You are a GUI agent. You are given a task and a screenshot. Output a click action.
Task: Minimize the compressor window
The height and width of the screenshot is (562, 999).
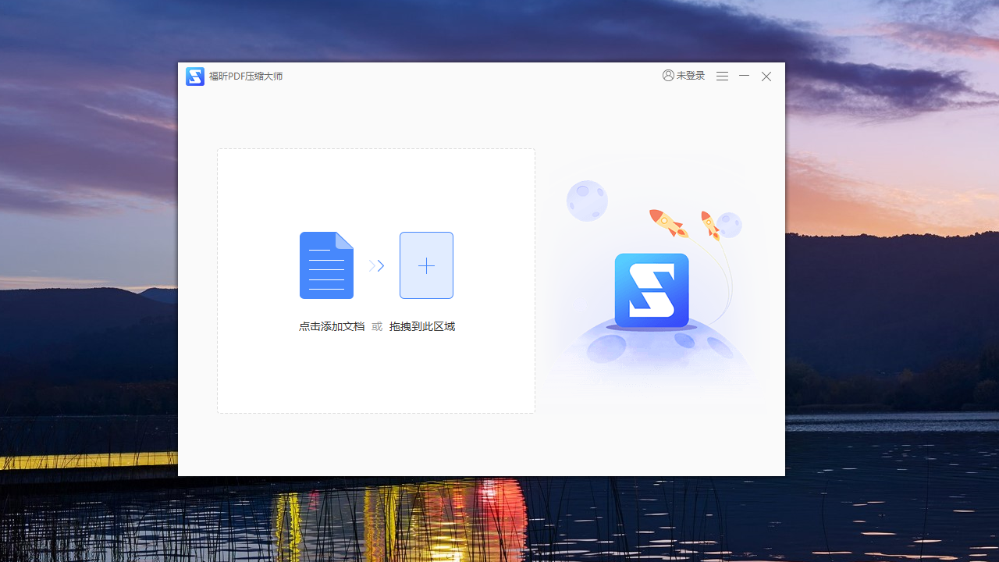pos(744,76)
